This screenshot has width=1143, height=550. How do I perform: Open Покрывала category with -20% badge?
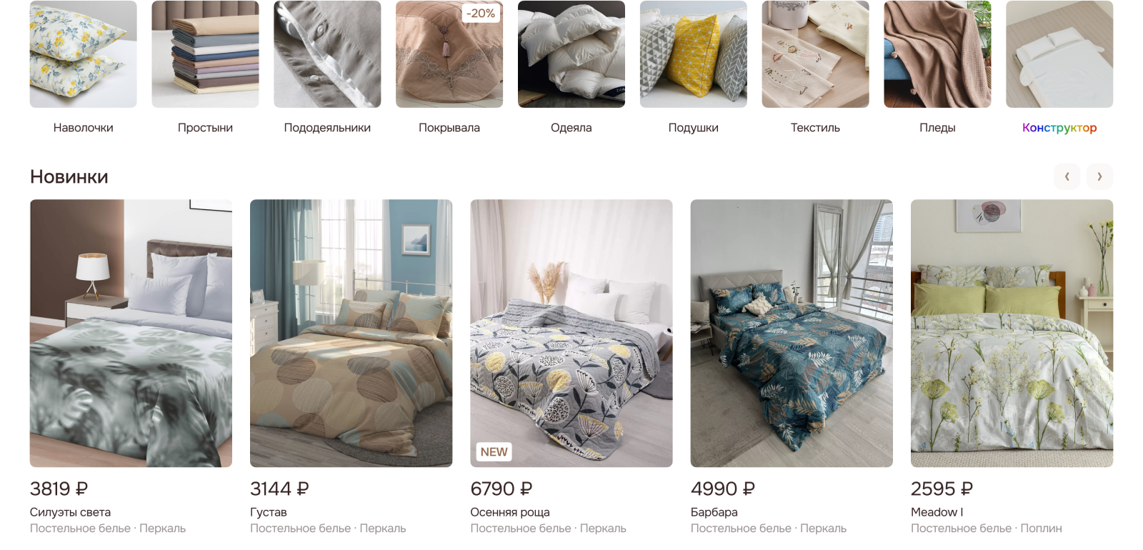449,54
